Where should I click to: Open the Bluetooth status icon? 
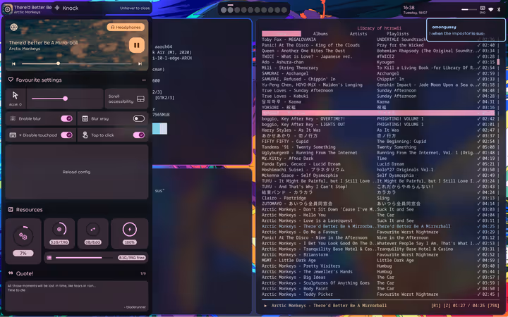click(499, 10)
